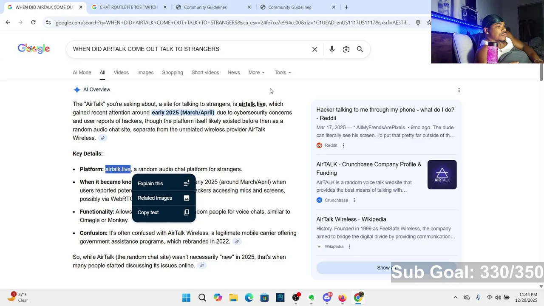The width and height of the screenshot is (544, 306).
Task: Open Firefox from the taskbar
Action: tap(343, 297)
